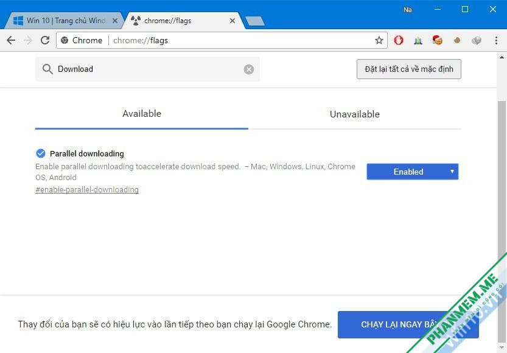The image size is (507, 353).
Task: Click the magnifier icon in flags search
Action: (x=47, y=69)
